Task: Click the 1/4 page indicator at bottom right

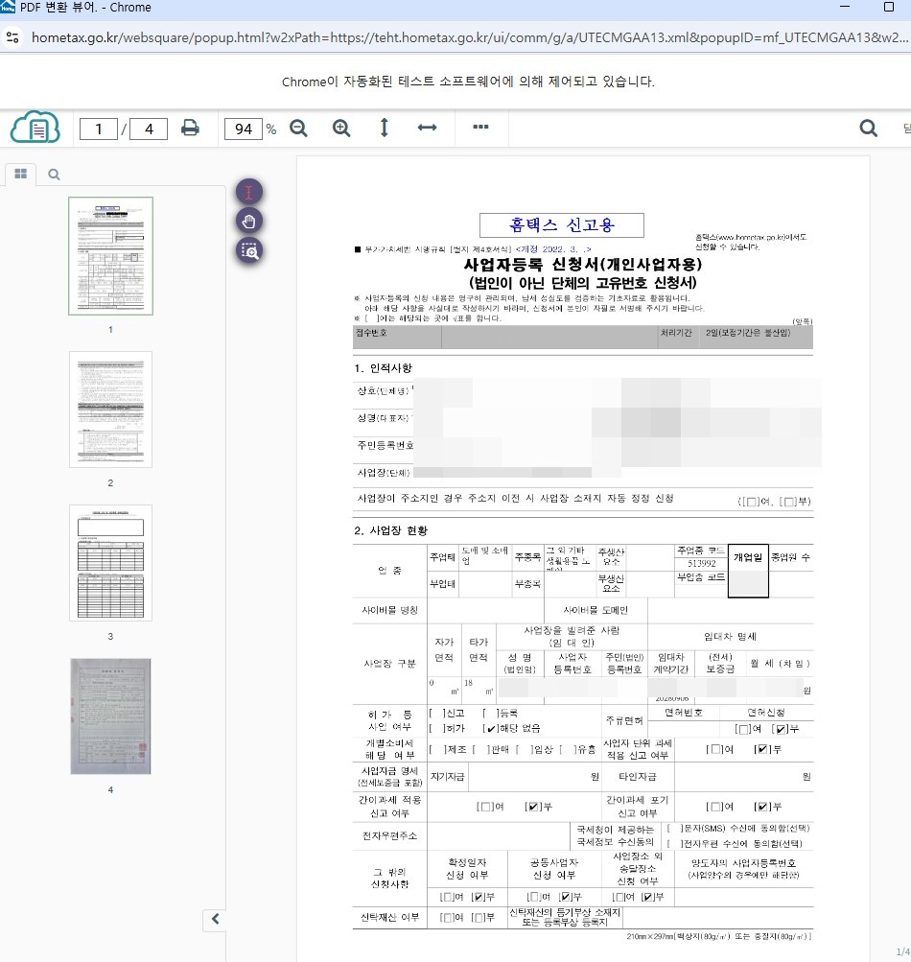Action: 903,951
